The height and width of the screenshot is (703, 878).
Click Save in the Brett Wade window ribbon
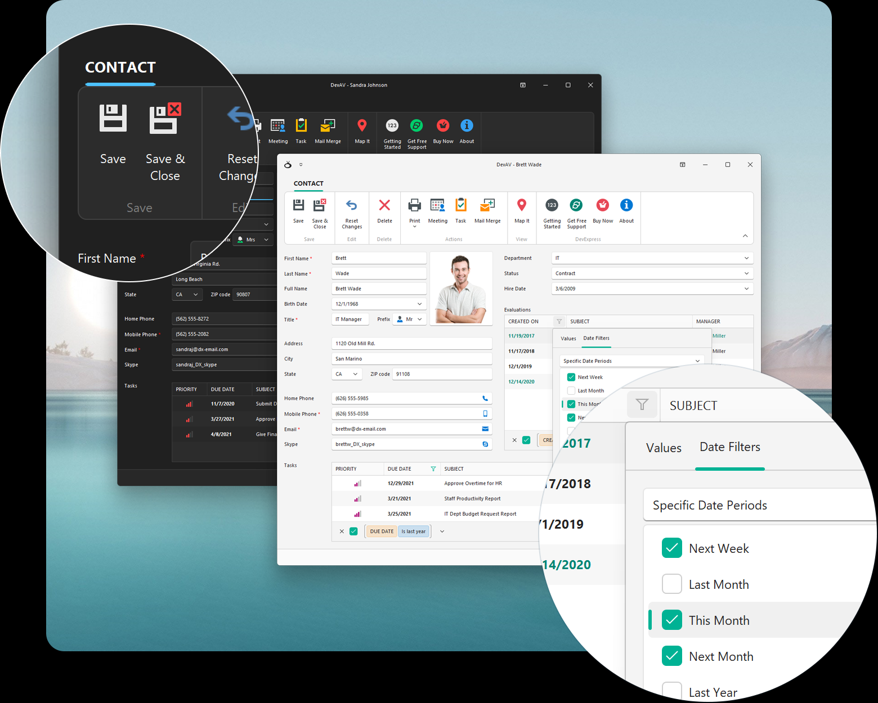[x=298, y=211]
